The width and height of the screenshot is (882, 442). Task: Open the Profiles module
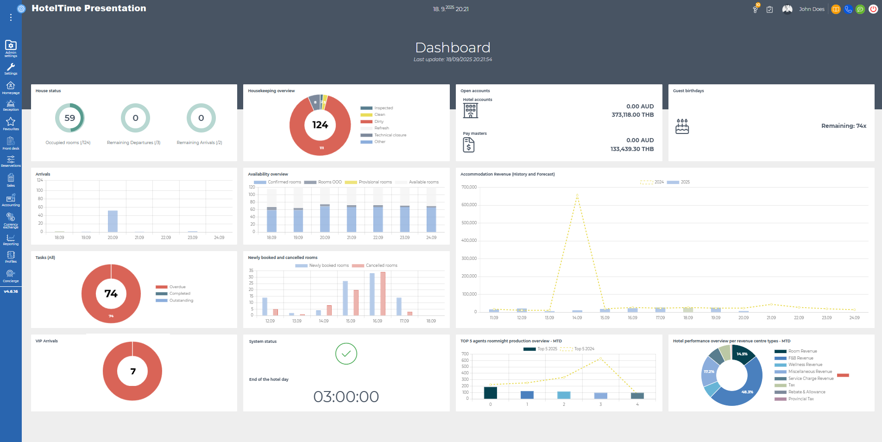click(x=11, y=257)
